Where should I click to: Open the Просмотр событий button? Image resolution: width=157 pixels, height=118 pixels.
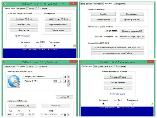132,20
